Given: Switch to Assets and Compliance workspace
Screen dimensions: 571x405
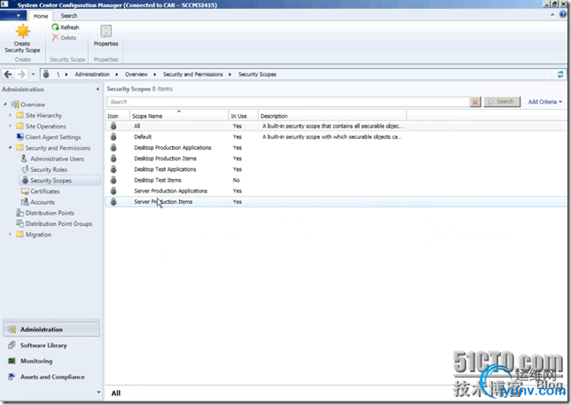Looking at the screenshot, I should (51, 377).
